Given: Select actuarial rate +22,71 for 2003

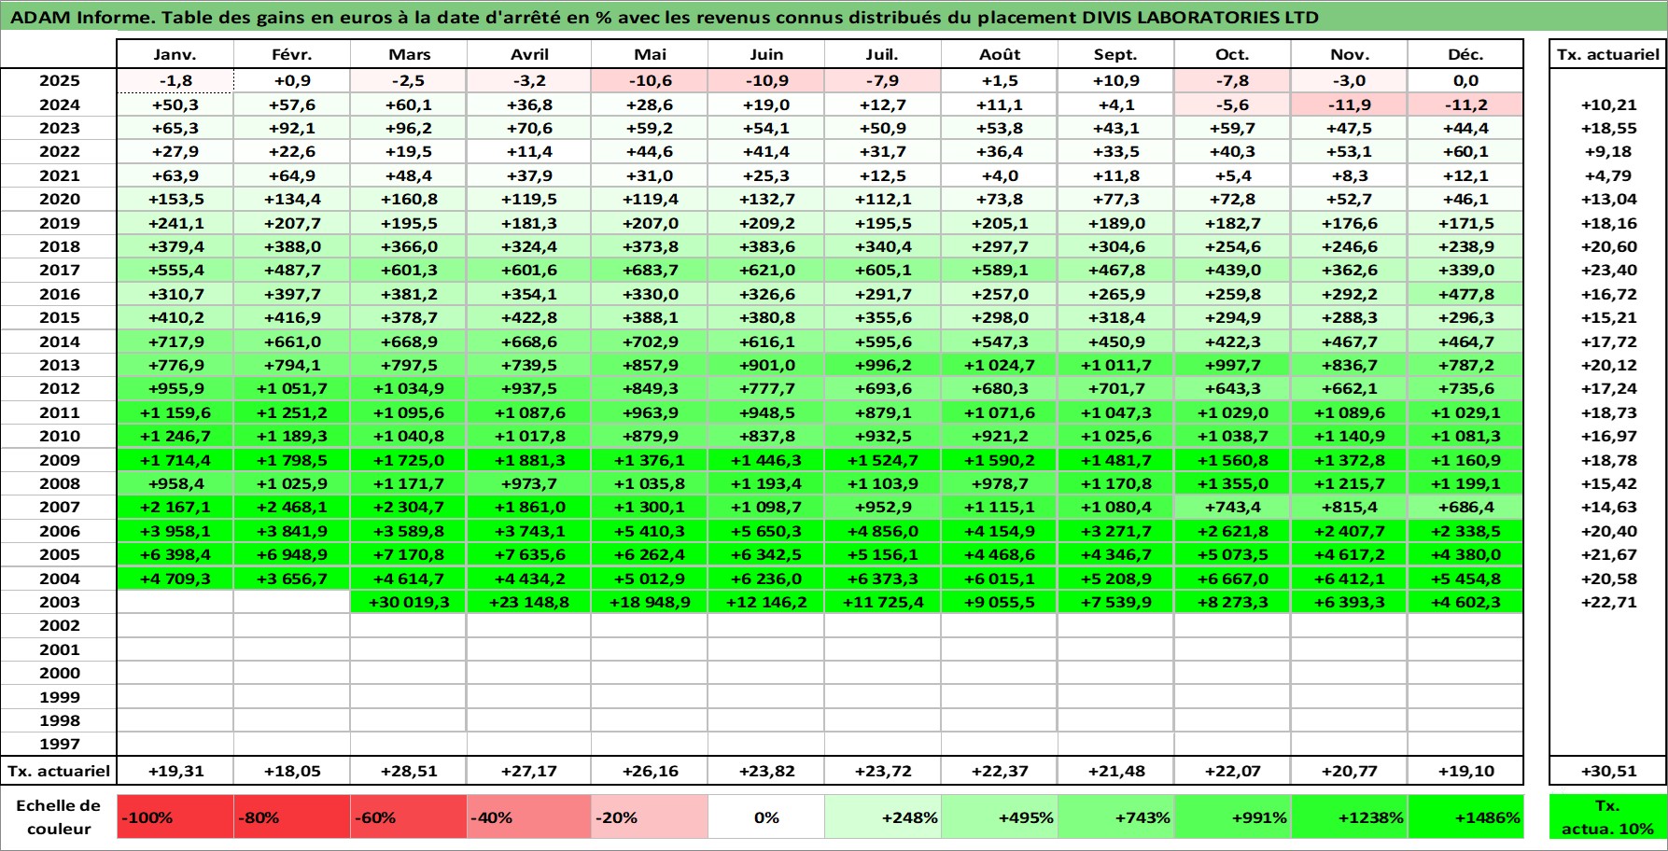Looking at the screenshot, I should [x=1608, y=602].
